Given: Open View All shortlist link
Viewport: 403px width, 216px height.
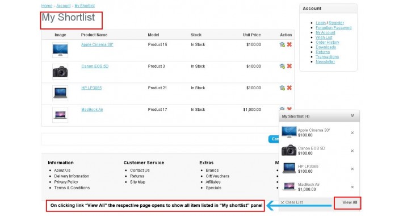Looking at the screenshot, I should 350,202.
